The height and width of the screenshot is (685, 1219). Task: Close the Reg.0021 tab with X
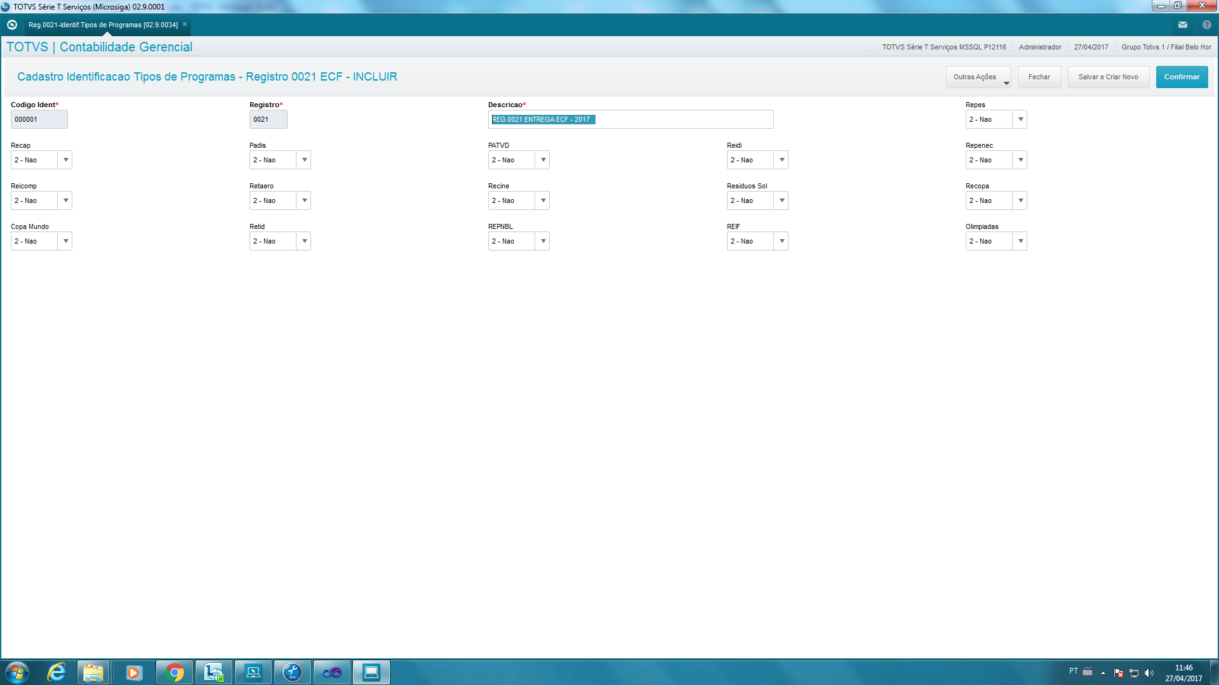tap(185, 25)
